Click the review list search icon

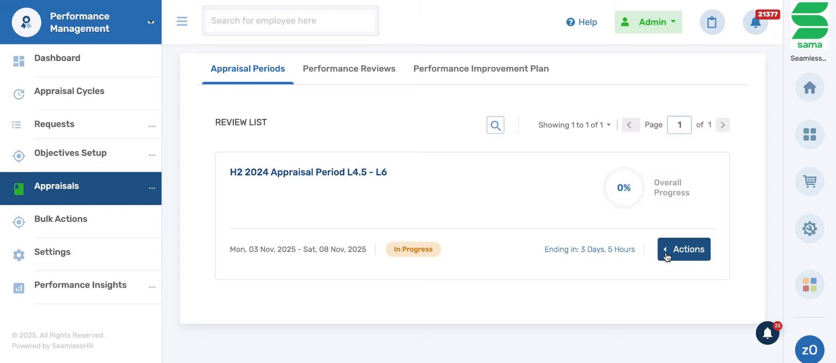496,125
